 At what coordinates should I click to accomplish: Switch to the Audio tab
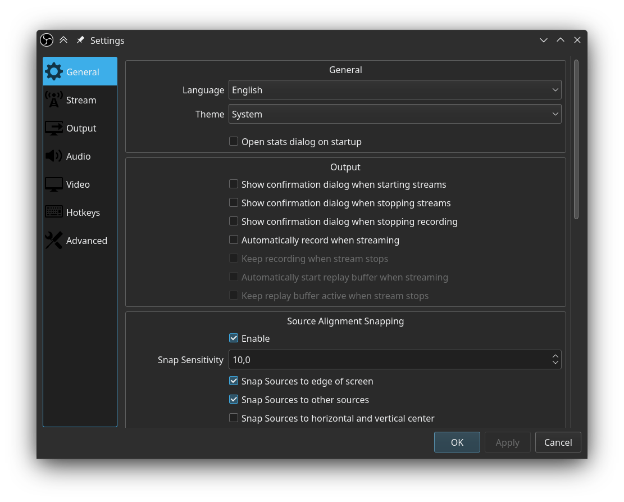pyautogui.click(x=80, y=156)
